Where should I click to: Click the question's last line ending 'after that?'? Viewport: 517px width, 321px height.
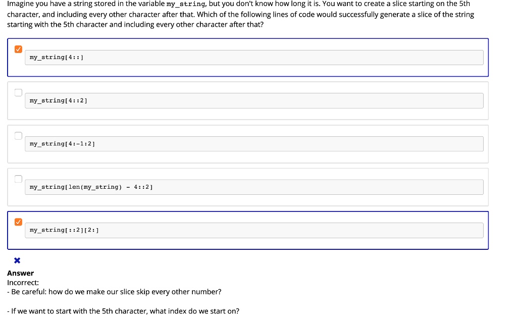[135, 25]
